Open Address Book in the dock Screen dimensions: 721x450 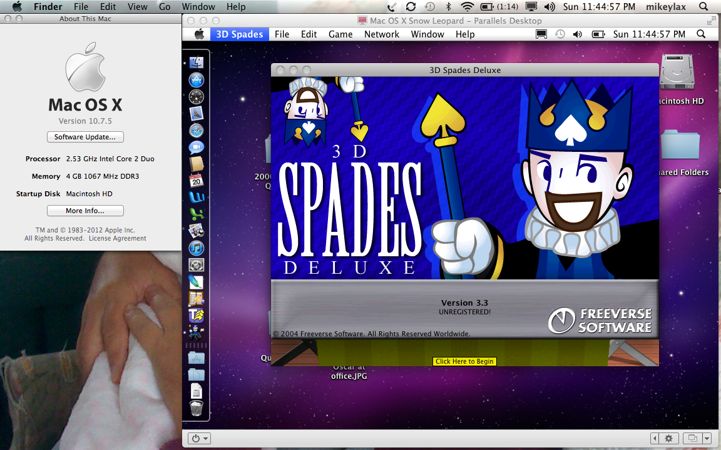pyautogui.click(x=197, y=164)
